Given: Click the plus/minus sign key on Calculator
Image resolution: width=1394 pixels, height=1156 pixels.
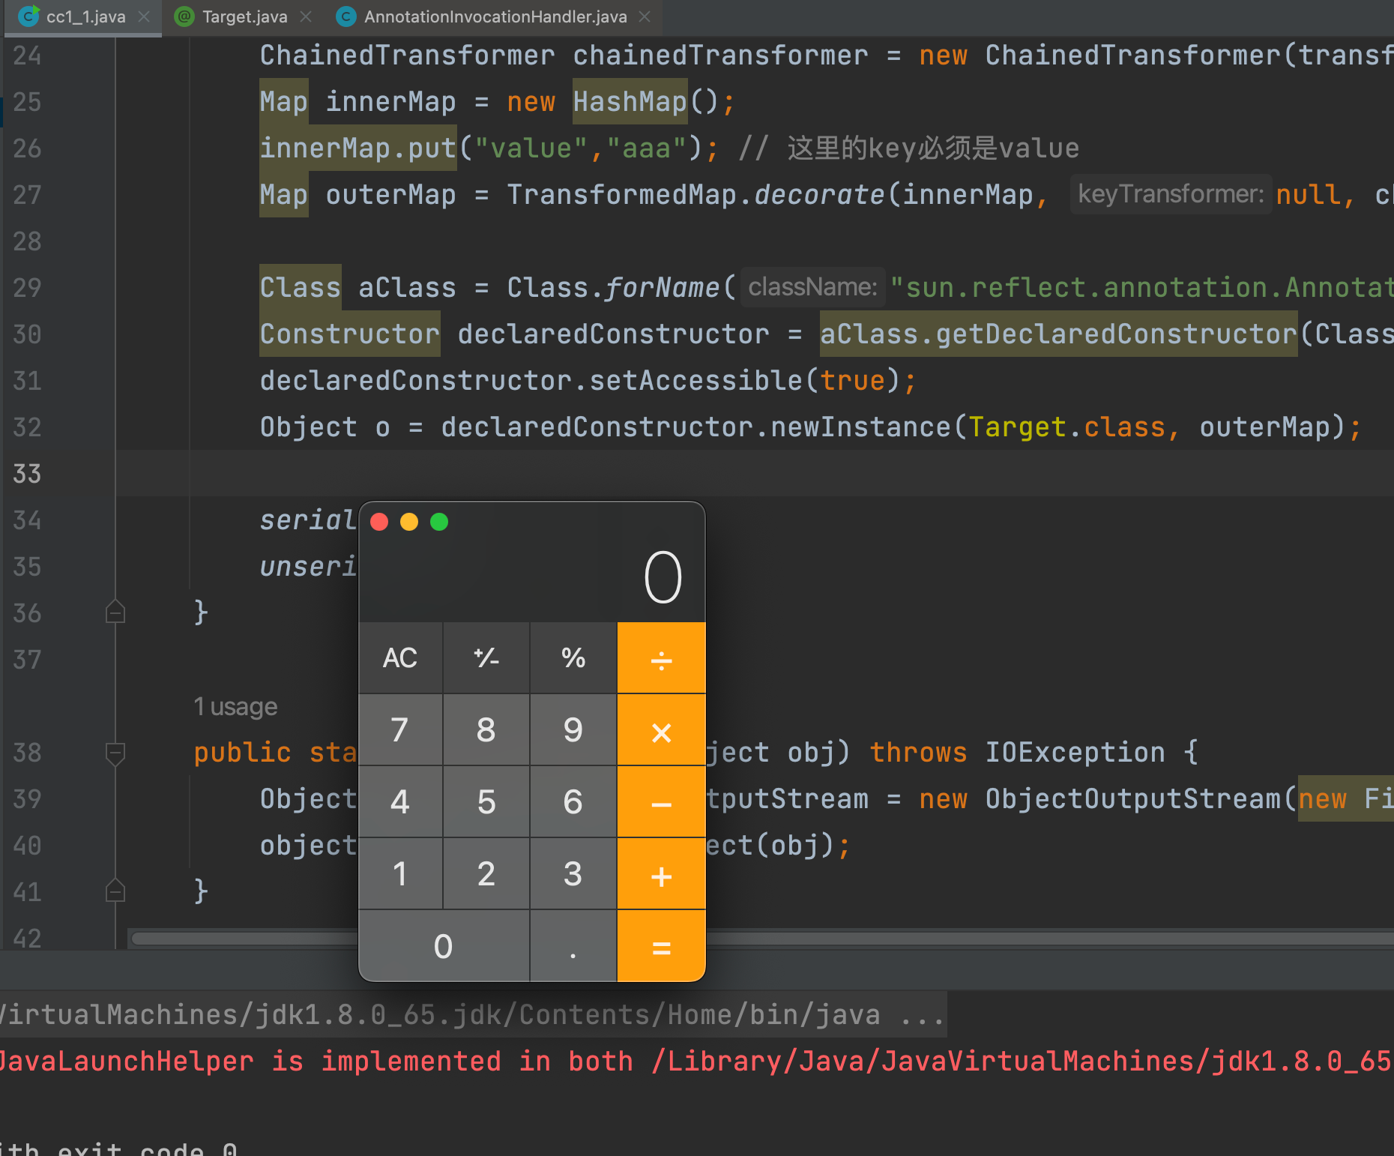Looking at the screenshot, I should coord(486,657).
